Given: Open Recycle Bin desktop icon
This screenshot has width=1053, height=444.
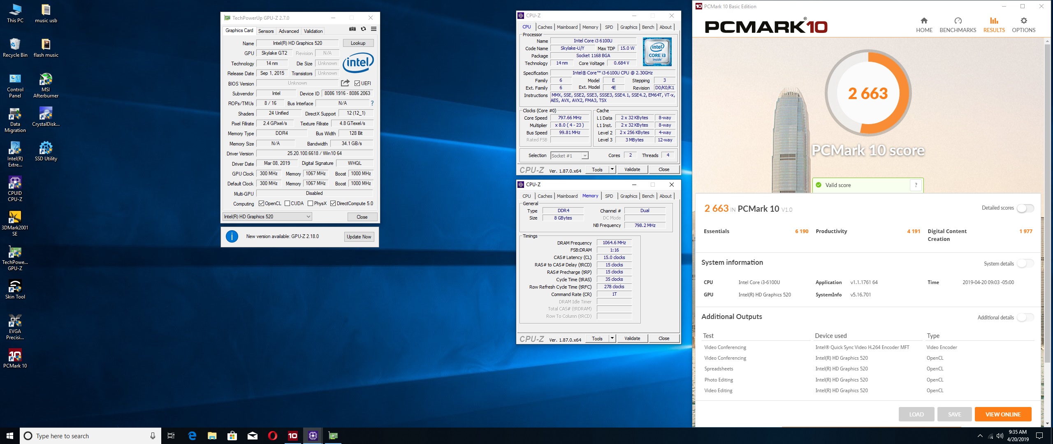Looking at the screenshot, I should point(15,48).
